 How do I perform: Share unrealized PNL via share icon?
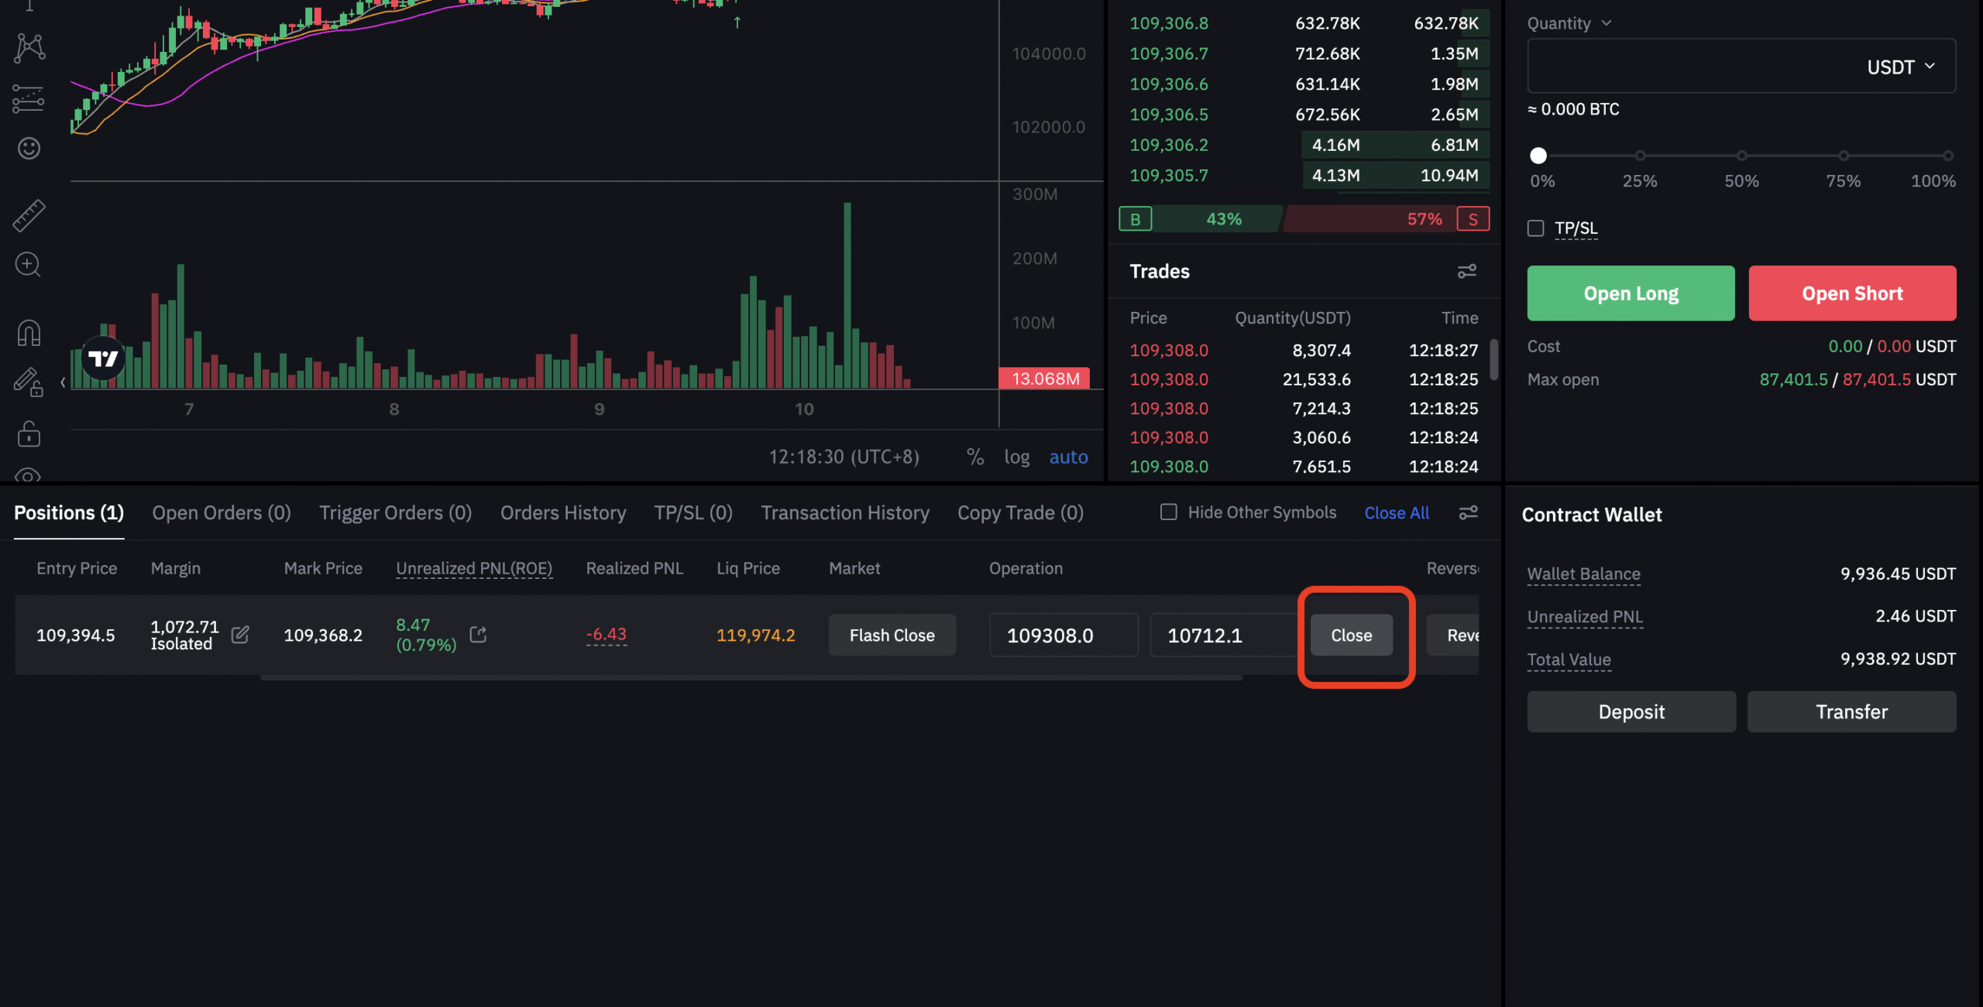click(x=479, y=635)
